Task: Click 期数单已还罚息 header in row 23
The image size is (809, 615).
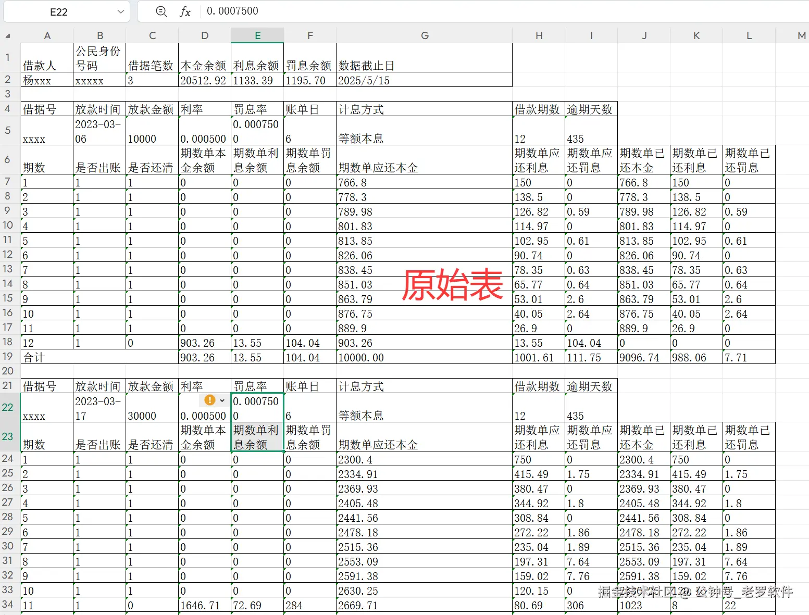Action: 749,437
